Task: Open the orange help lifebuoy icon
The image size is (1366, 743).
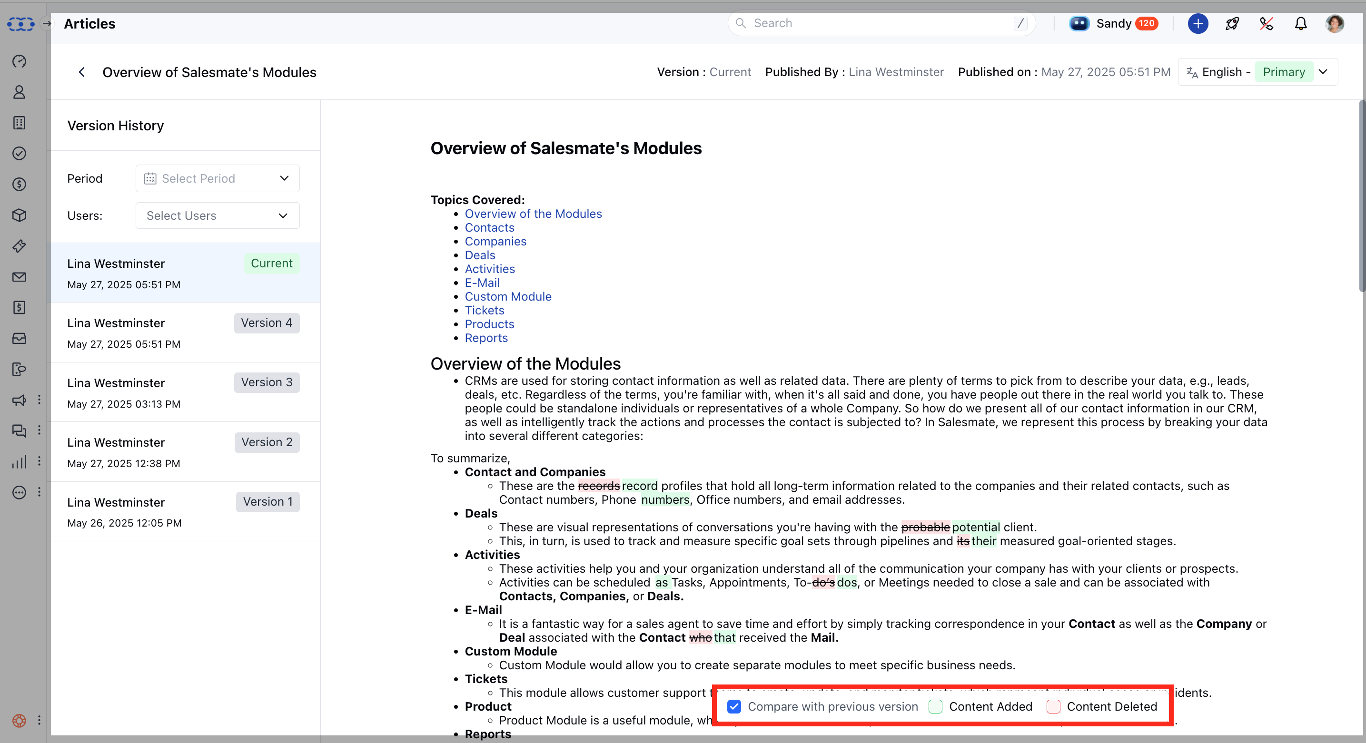Action: [19, 721]
